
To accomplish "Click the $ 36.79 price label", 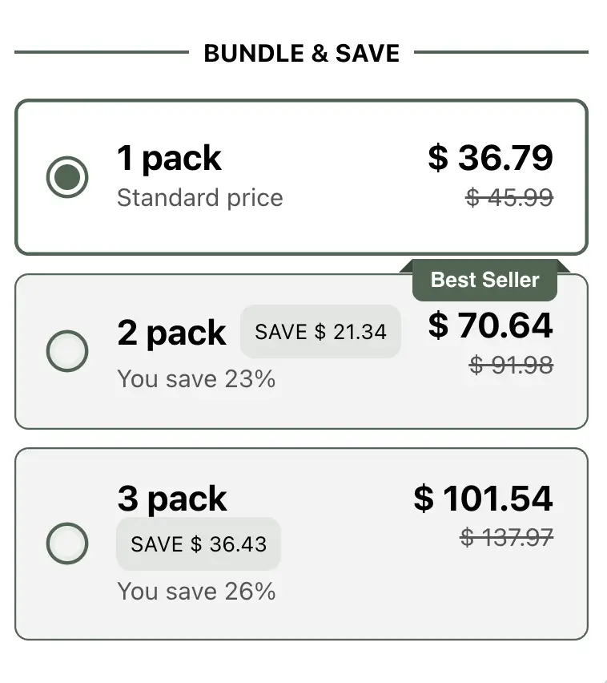I will coord(492,158).
